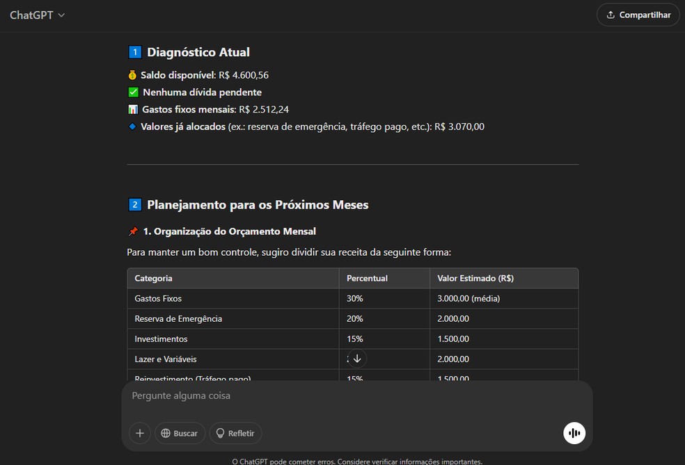The image size is (685, 465).
Task: Click the Percentual column header
Action: 367,278
